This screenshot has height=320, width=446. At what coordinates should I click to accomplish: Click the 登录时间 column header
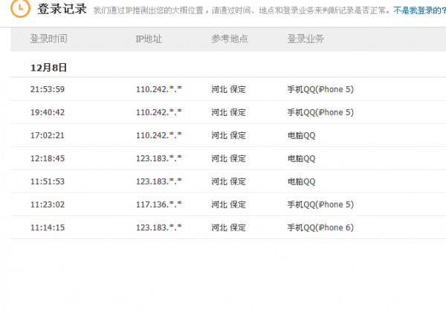[x=48, y=39]
